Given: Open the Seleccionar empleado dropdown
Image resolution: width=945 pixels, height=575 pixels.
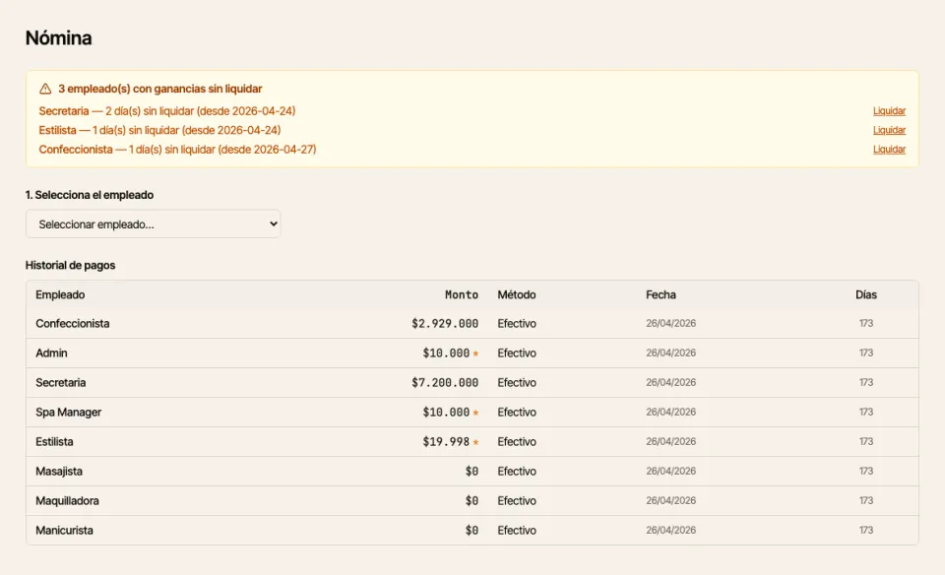Looking at the screenshot, I should [x=154, y=224].
